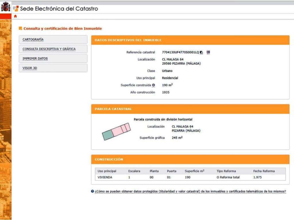Click the parcel map thumbnail
Image resolution: width=294 pixels, height=220 pixels.
116,131
